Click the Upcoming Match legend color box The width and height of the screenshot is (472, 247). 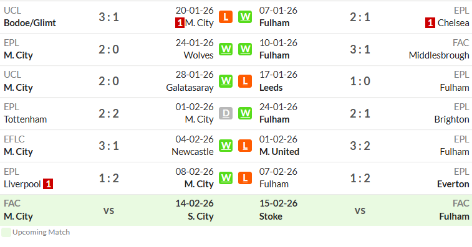[x=6, y=232]
